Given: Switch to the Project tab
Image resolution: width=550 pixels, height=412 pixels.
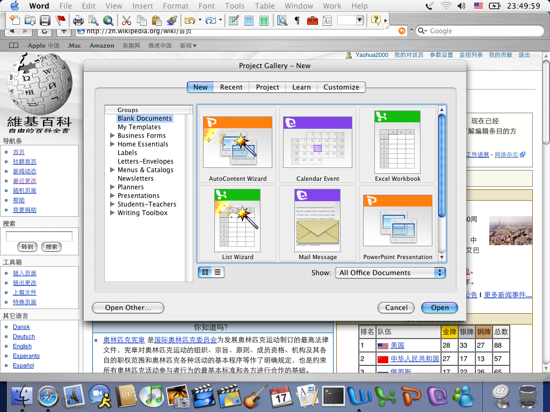Looking at the screenshot, I should (x=267, y=87).
